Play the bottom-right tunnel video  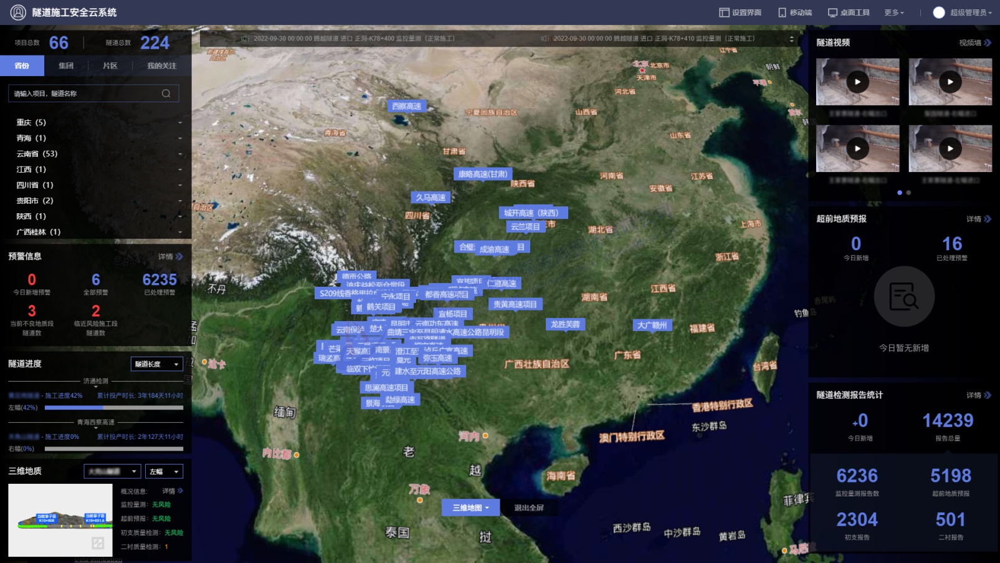pyautogui.click(x=950, y=148)
